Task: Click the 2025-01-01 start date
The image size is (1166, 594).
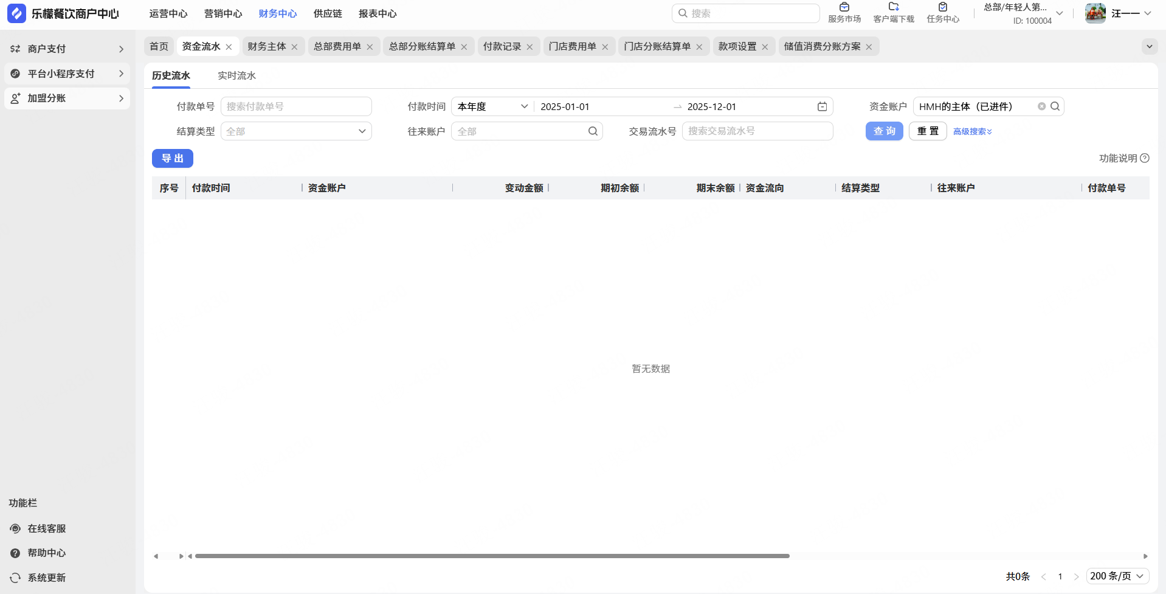Action: [x=565, y=106]
